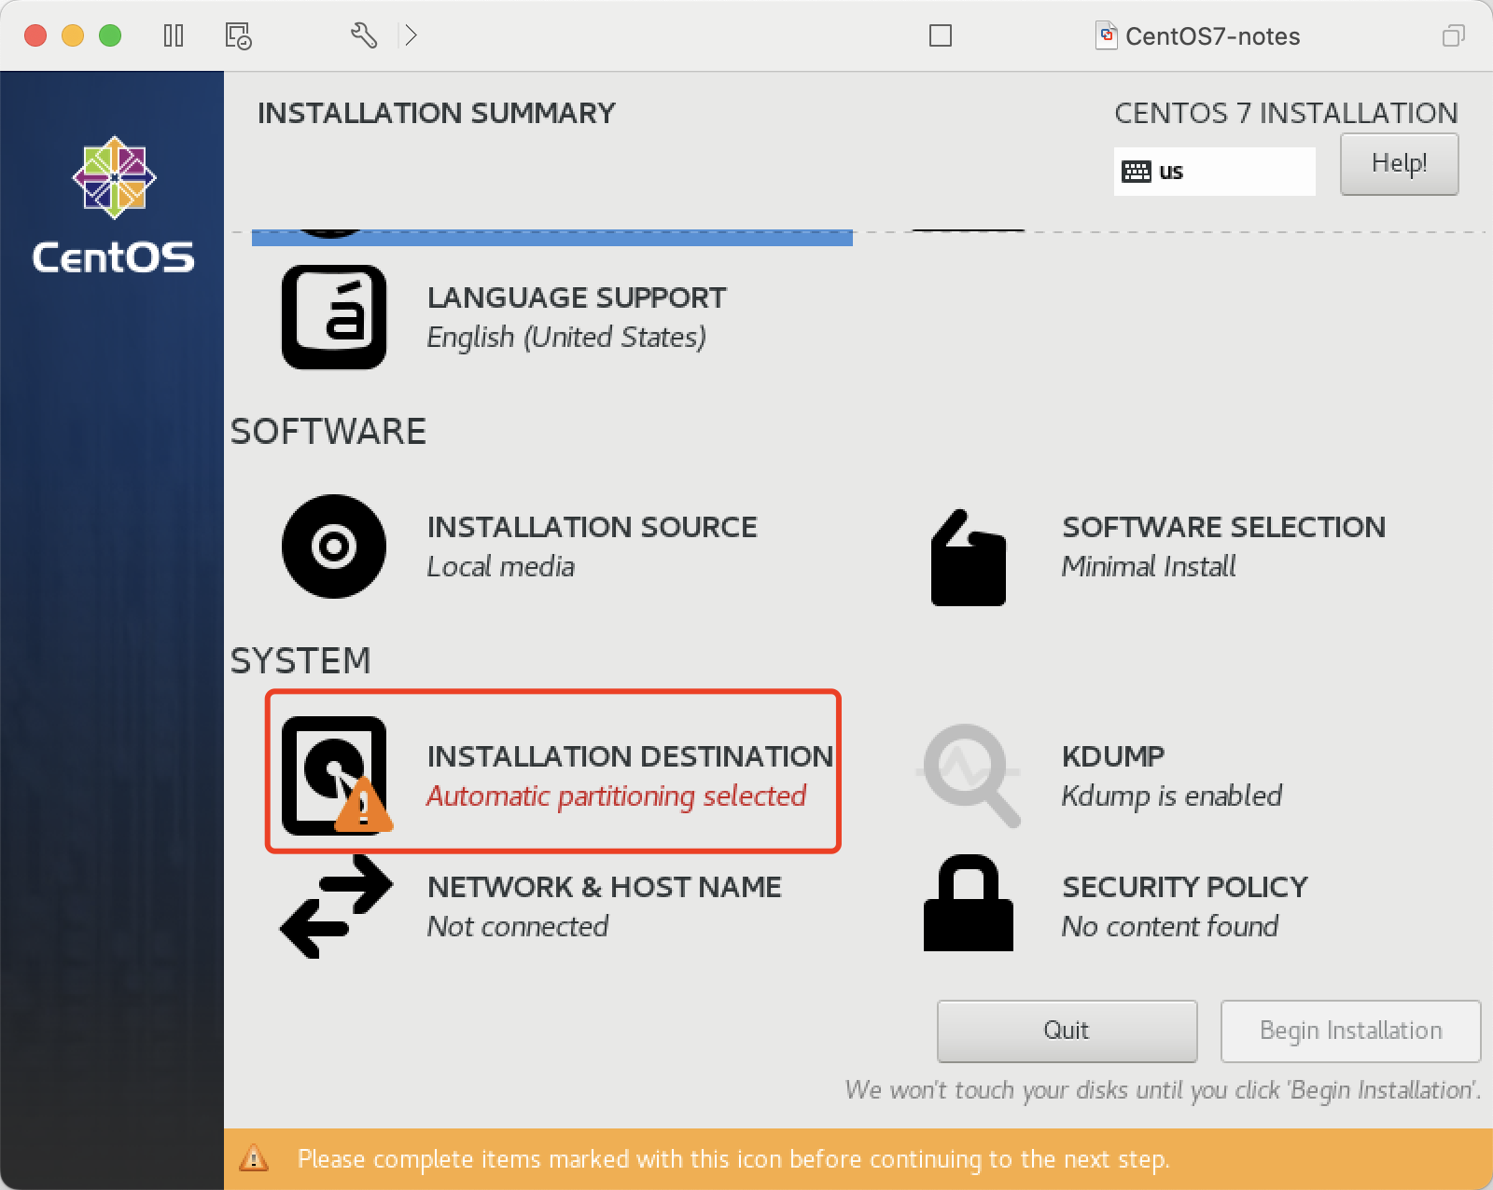Image resolution: width=1493 pixels, height=1190 pixels.
Task: Select SOFTWARE SELECTION label
Action: (1223, 527)
